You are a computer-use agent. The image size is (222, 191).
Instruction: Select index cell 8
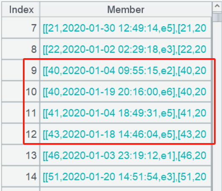(21, 49)
